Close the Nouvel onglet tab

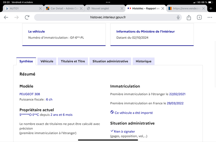[x=122, y=9]
